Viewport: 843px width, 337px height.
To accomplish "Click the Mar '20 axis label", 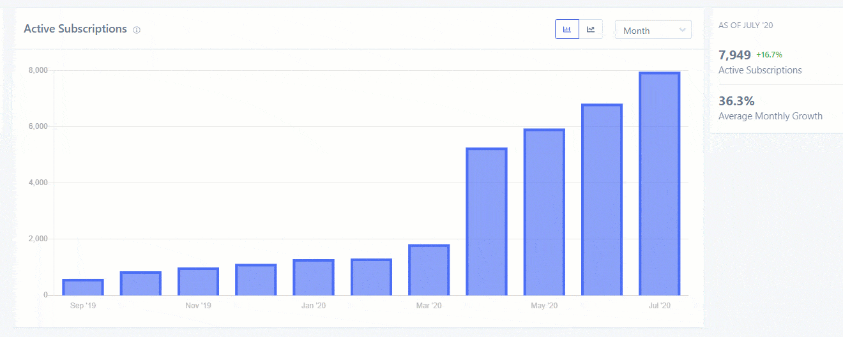I will [x=429, y=306].
